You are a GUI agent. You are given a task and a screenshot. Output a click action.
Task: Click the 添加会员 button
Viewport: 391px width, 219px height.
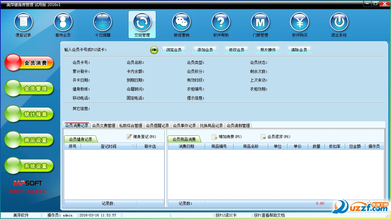point(205,50)
